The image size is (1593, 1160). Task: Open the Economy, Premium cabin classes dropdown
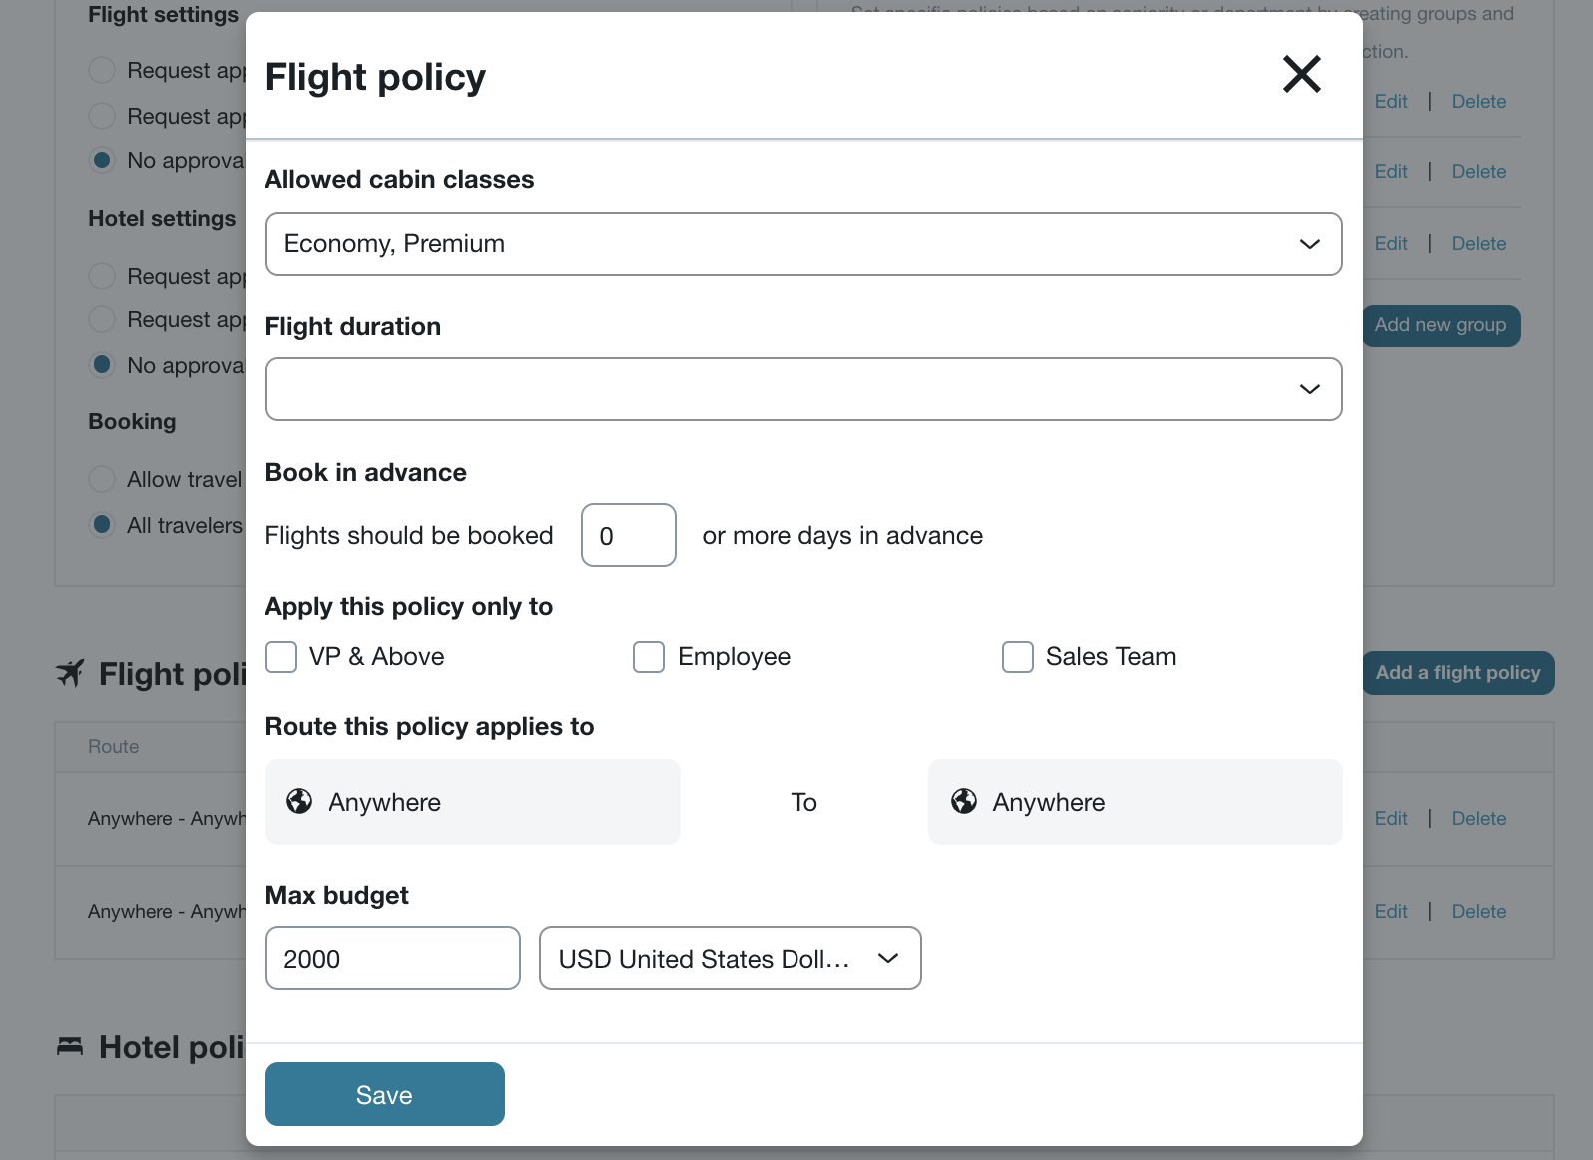(x=803, y=243)
